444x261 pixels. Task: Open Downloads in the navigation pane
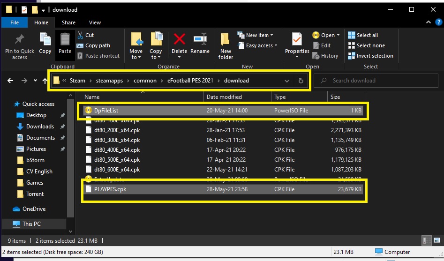pyautogui.click(x=35, y=126)
